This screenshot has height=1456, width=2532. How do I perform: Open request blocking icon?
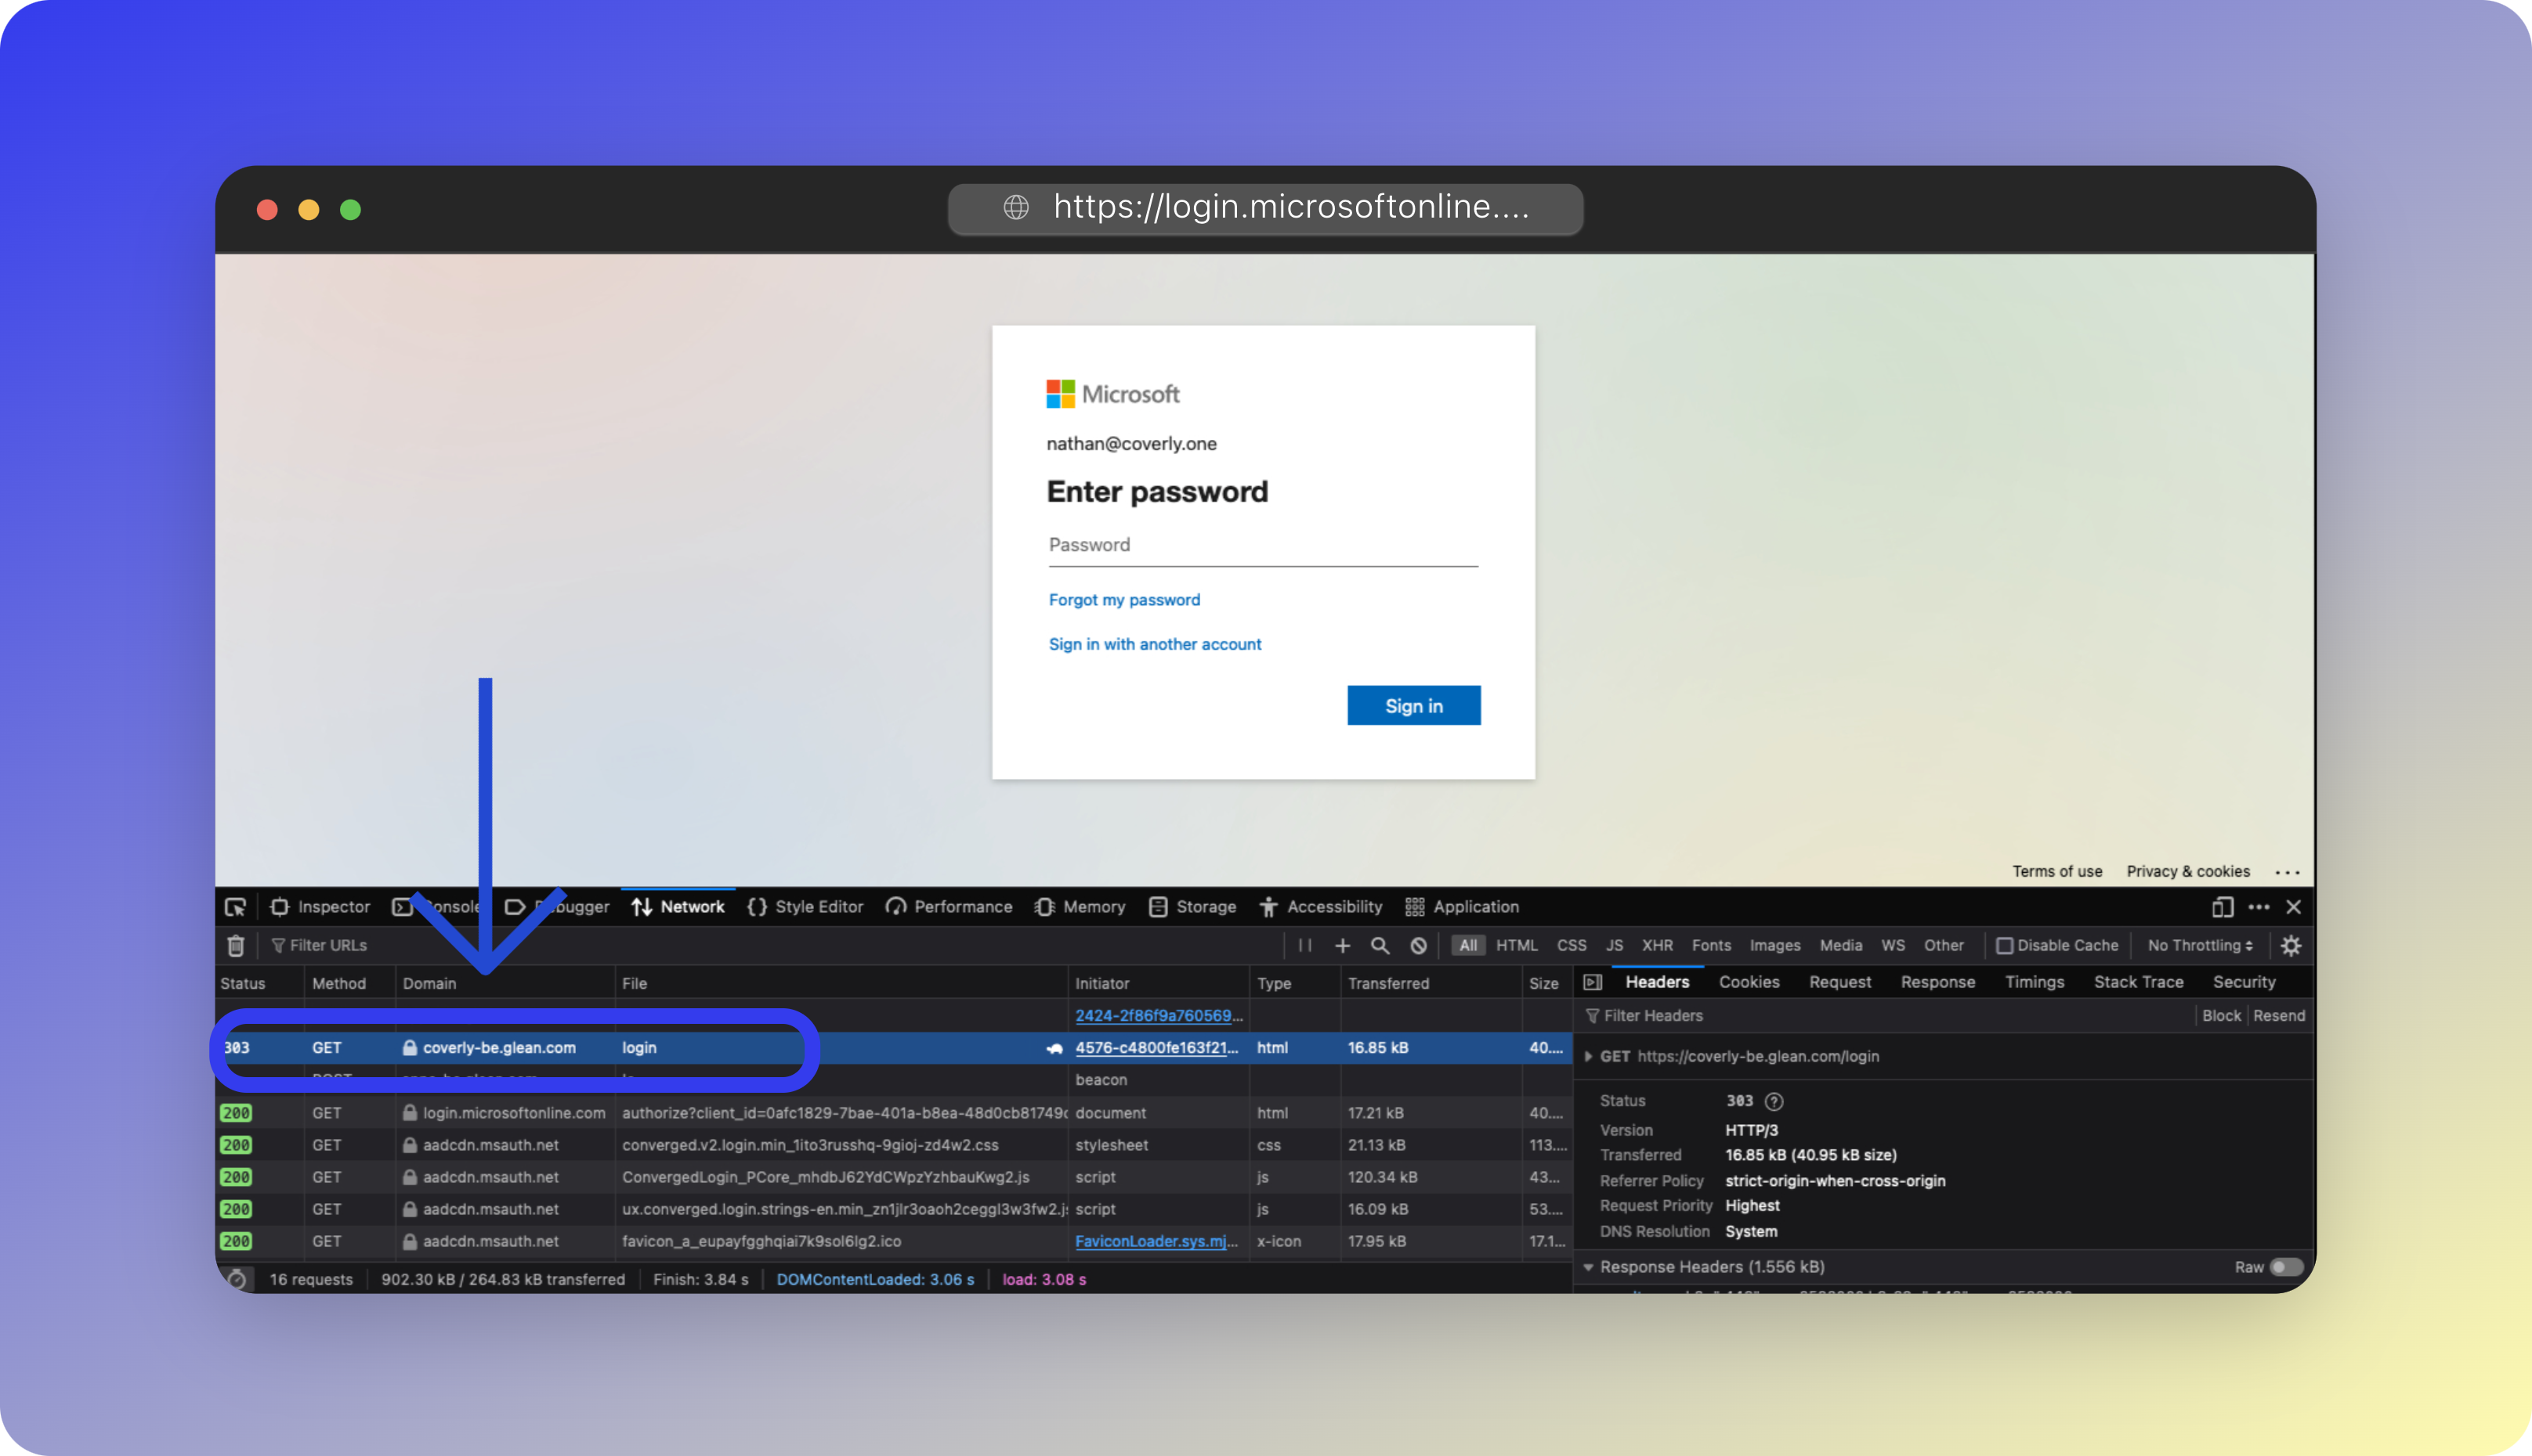[1418, 945]
